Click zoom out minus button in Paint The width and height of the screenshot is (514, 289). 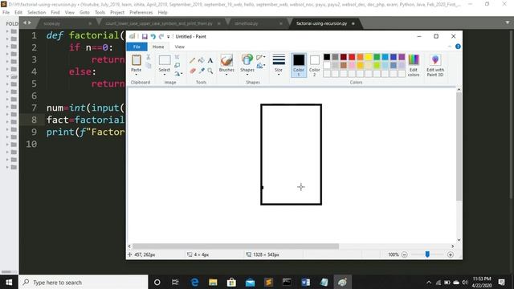click(405, 254)
